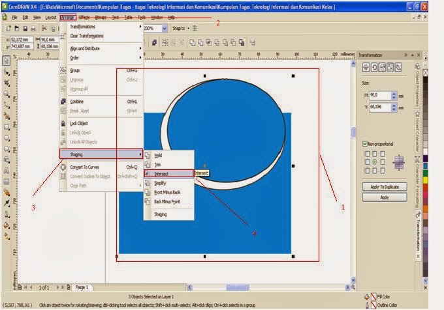Click the H size spinner arrows

(394, 96)
